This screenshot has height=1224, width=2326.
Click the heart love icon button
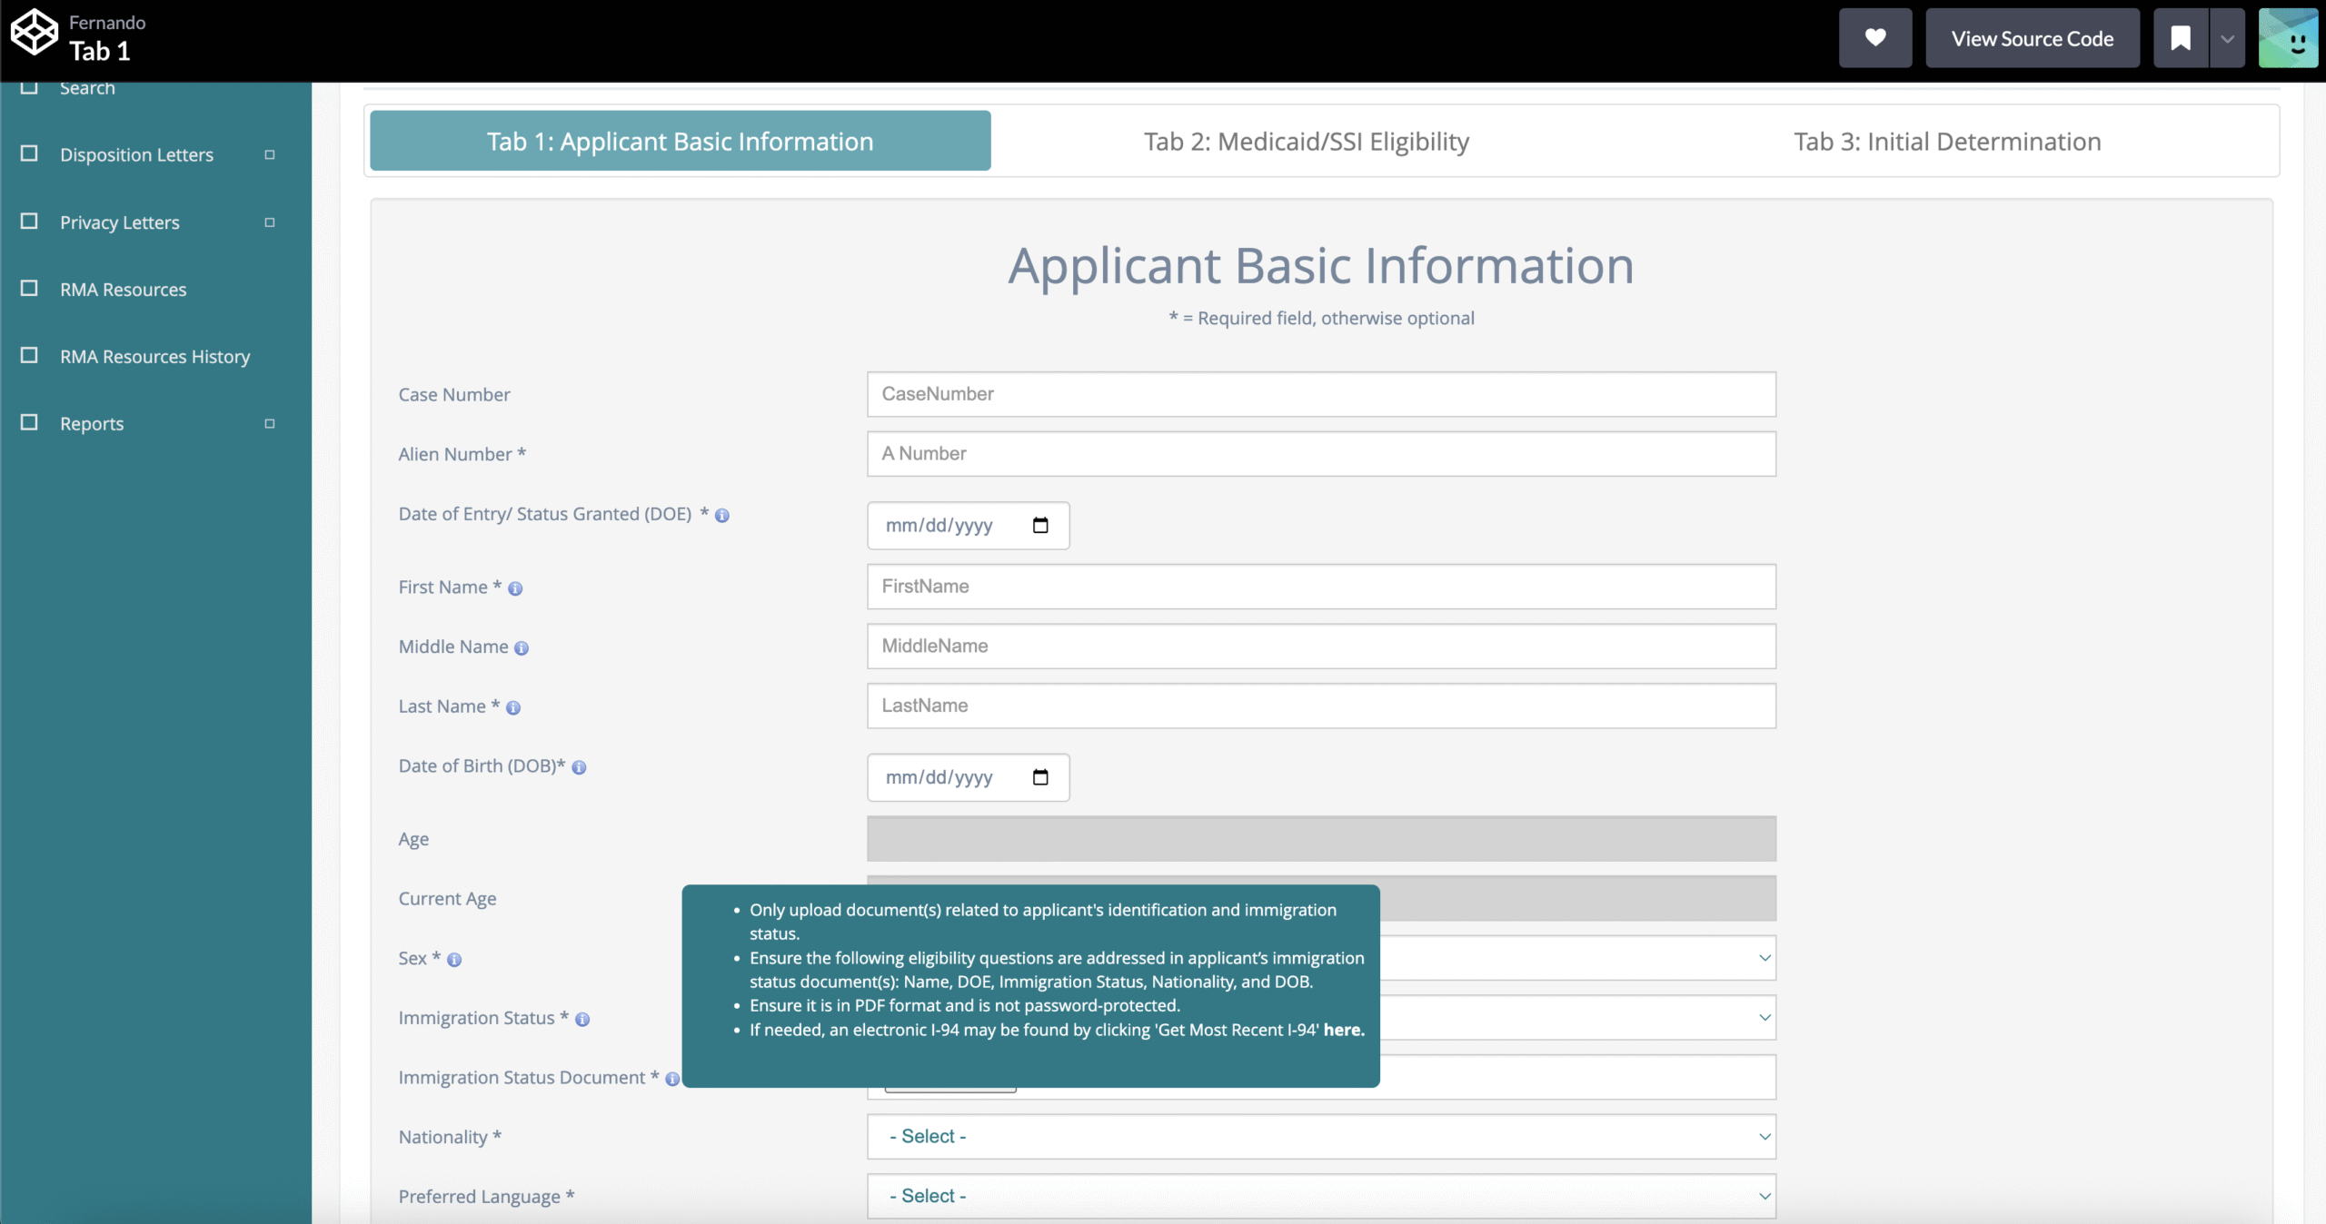click(1874, 38)
